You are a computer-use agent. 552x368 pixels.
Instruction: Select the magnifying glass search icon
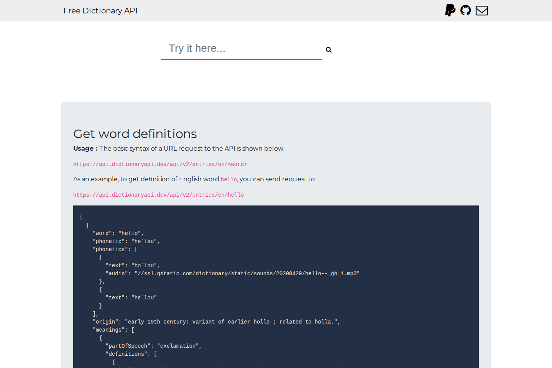[329, 49]
